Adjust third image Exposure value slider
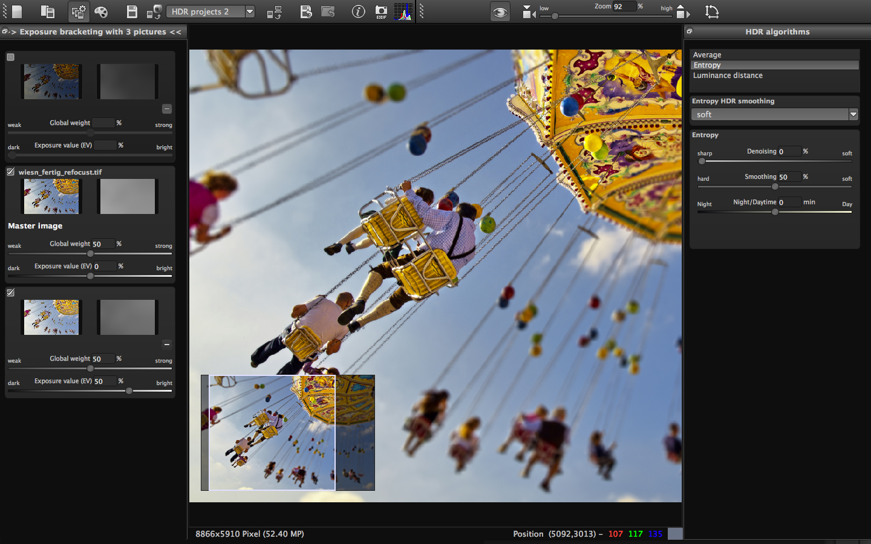Viewport: 871px width, 544px height. click(x=129, y=390)
